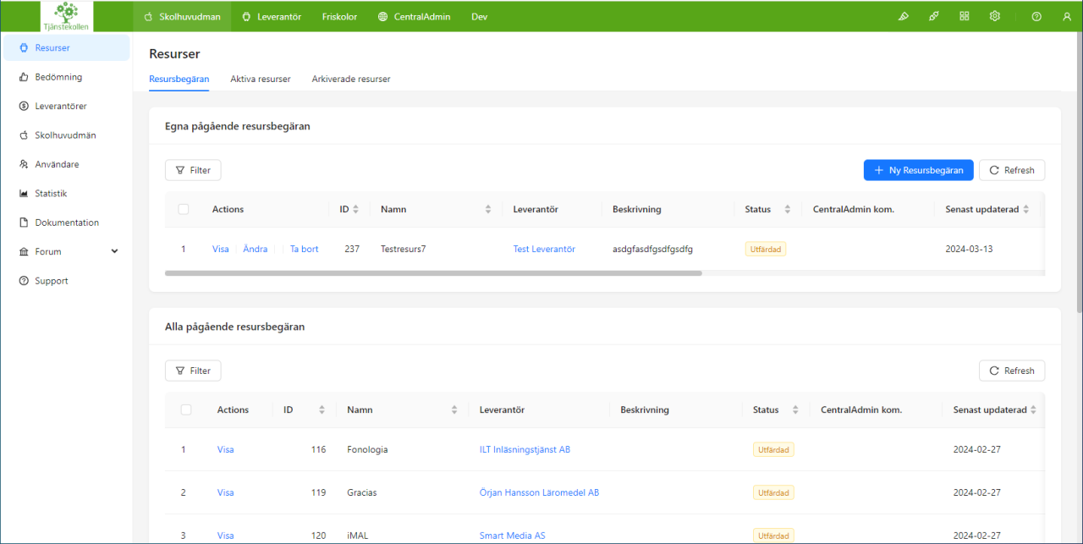Viewport: 1083px width, 544px height.
Task: Open the API connection icon in top bar
Action: pos(933,16)
